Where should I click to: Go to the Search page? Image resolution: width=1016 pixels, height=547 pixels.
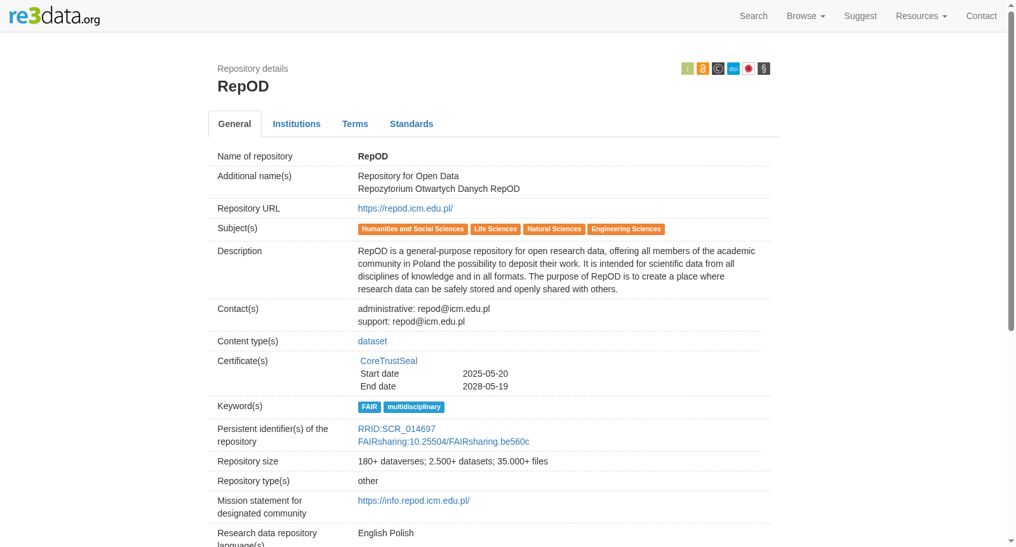754,16
